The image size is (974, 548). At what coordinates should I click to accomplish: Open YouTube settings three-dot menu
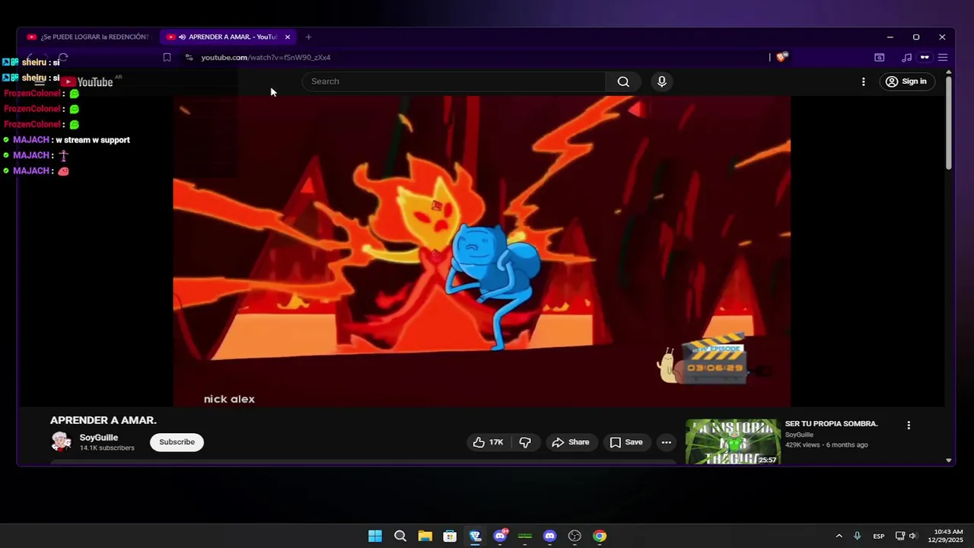863,81
